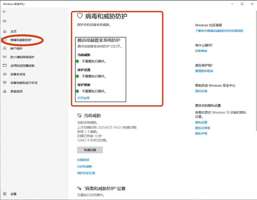Click the laptop icon for 设备安全性

coord(5,74)
